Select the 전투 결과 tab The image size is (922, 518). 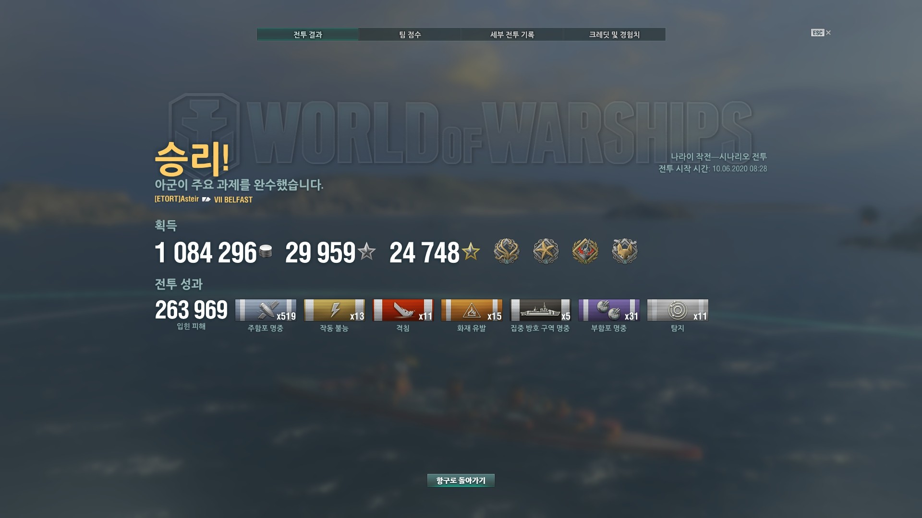[307, 35]
